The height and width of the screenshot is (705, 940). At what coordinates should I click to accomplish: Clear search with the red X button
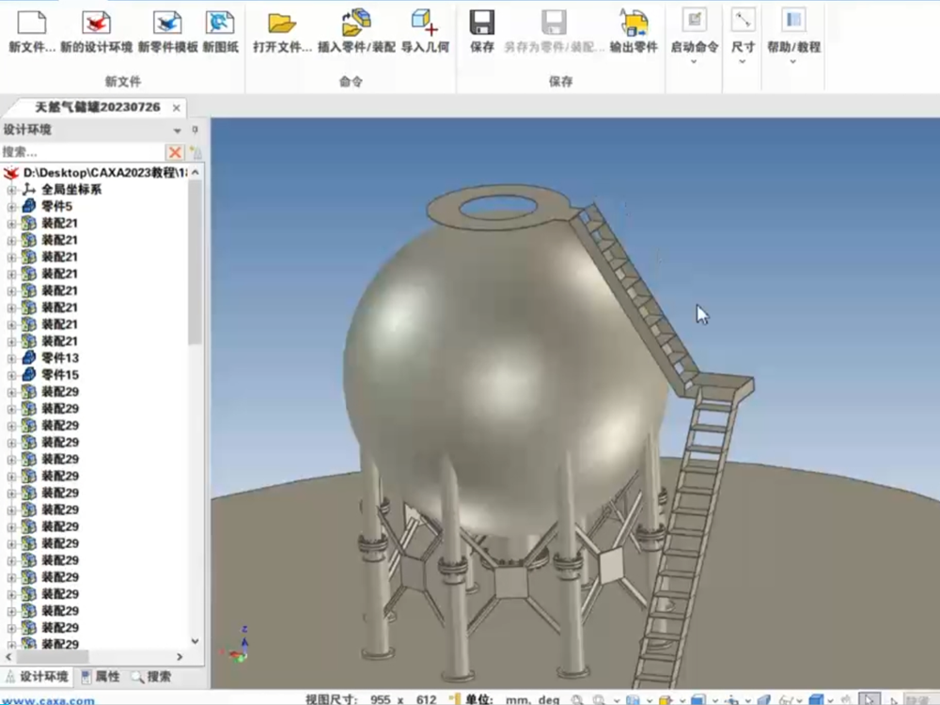175,152
